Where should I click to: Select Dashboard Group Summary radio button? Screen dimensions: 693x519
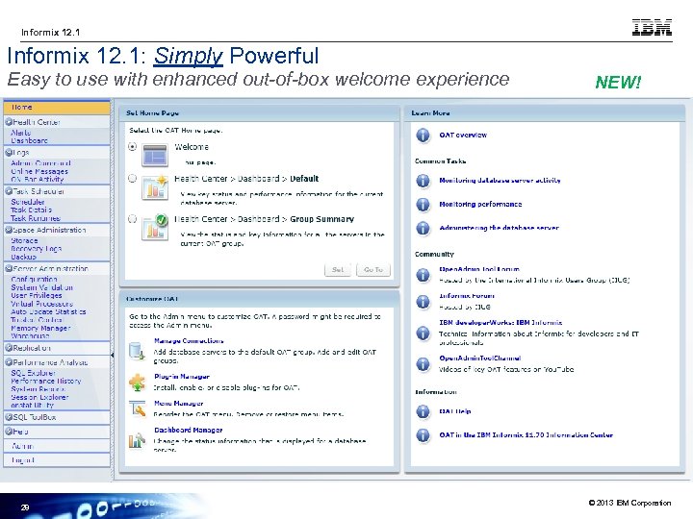[132, 219]
